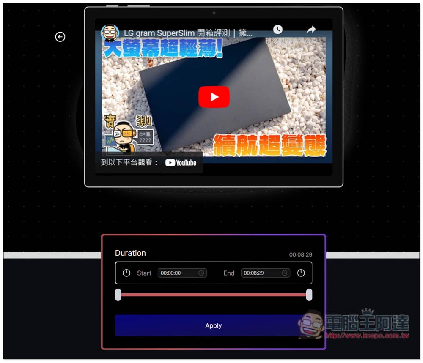This screenshot has width=423, height=363.
Task: Set end time with clock icon after End
Action: click(x=301, y=273)
